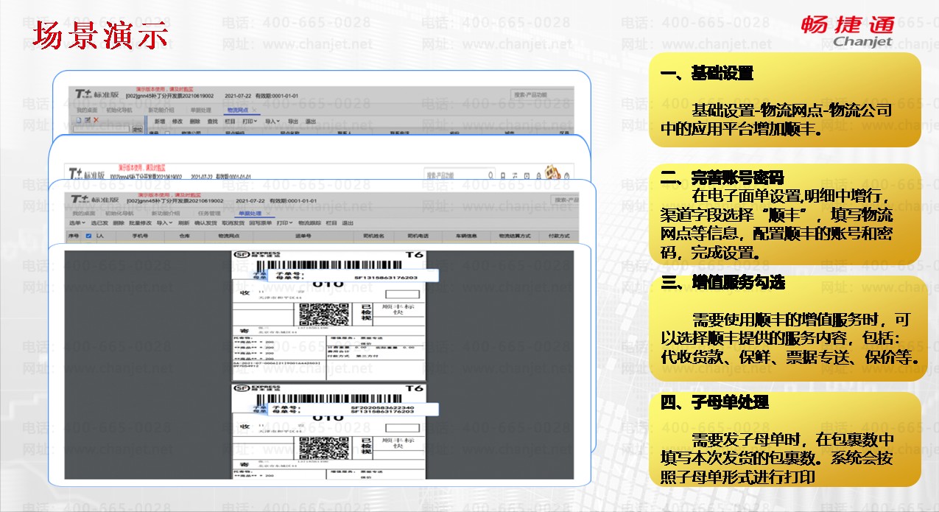The width and height of the screenshot is (939, 512).
Task: Close the 物流网点 tab with its X
Action: (254, 111)
